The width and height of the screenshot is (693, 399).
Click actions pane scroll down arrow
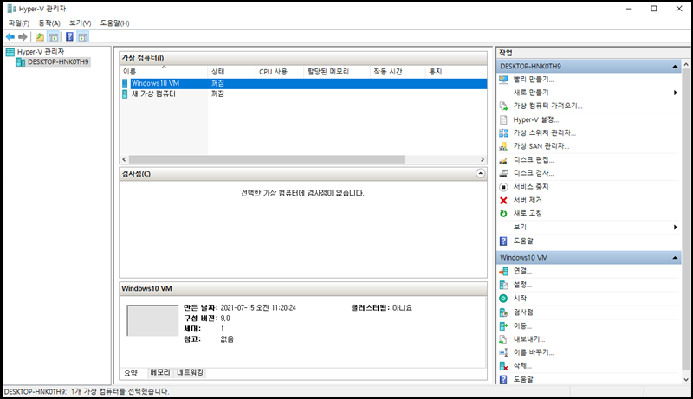point(686,380)
